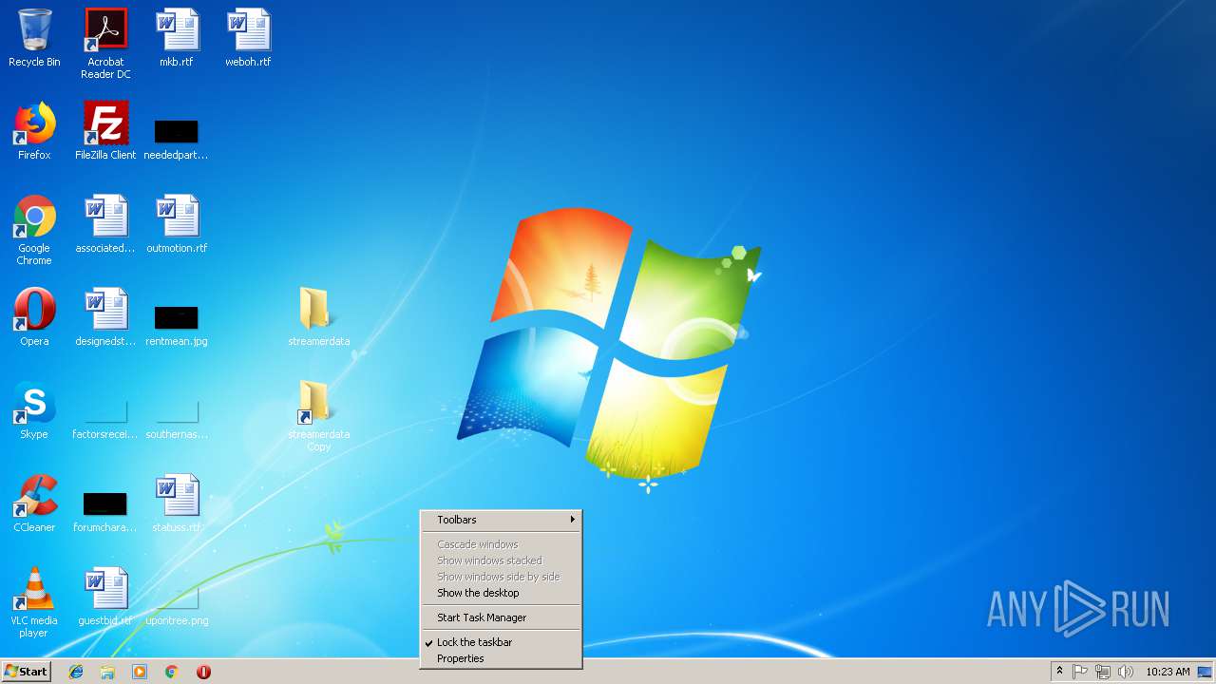The width and height of the screenshot is (1216, 684).
Task: Click Show desktop strip beside the clock
Action: point(1206,672)
